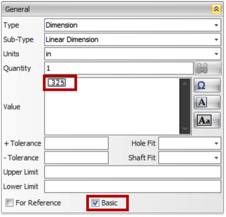Open the Type dropdown showing Dimension
The height and width of the screenshot is (217, 226).
(133, 25)
